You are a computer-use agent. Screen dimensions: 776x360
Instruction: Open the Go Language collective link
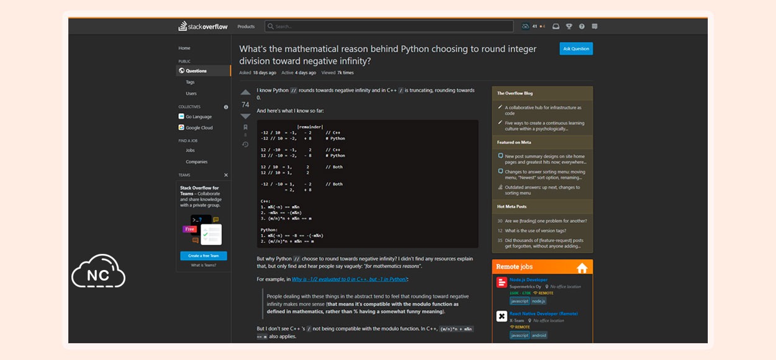point(199,117)
